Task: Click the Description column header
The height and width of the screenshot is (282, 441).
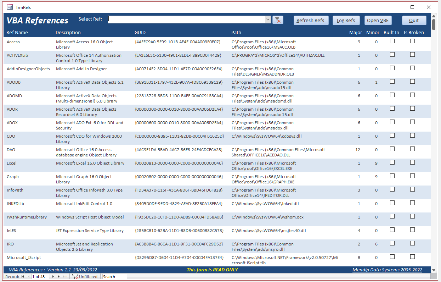Action: (68, 33)
